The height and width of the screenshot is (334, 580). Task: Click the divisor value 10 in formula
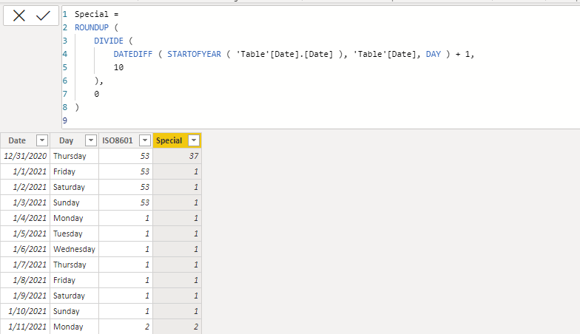click(118, 67)
